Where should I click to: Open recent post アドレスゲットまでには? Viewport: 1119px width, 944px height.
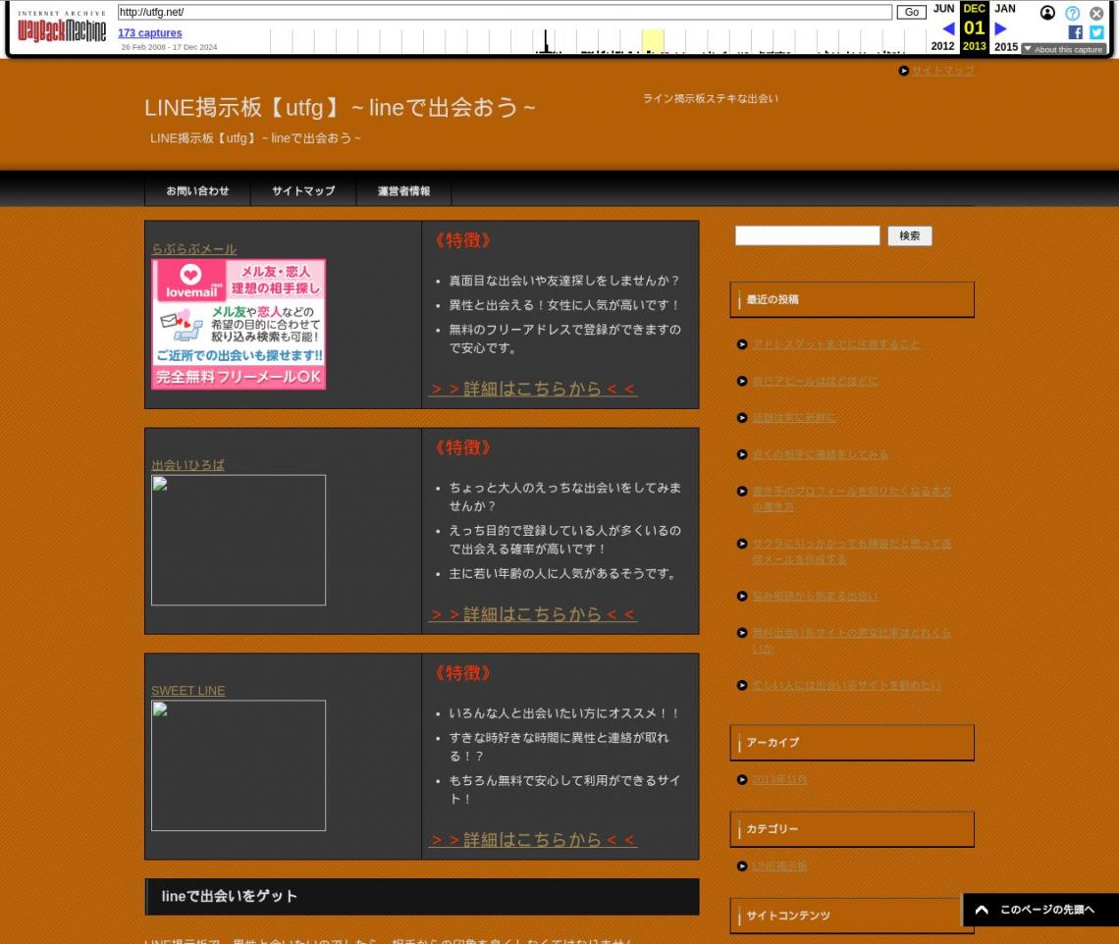[x=835, y=344]
